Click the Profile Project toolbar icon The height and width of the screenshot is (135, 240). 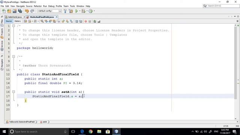91,11
